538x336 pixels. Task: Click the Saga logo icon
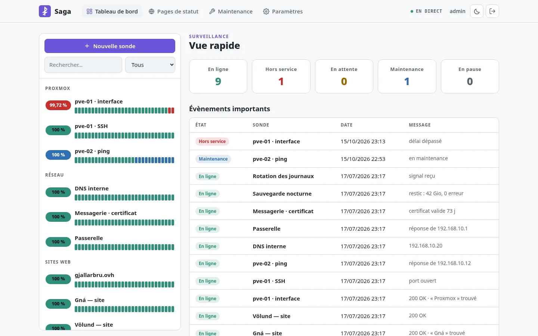(x=45, y=11)
